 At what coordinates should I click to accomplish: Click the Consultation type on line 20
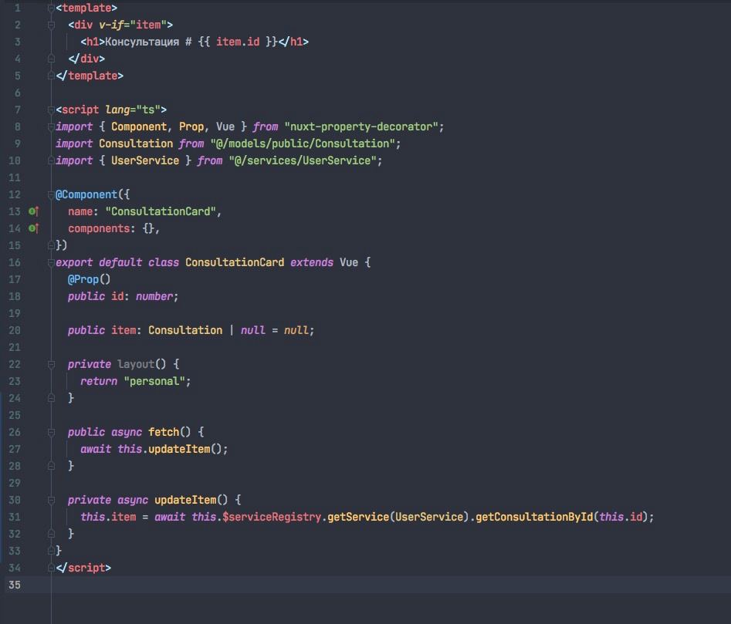coord(185,330)
